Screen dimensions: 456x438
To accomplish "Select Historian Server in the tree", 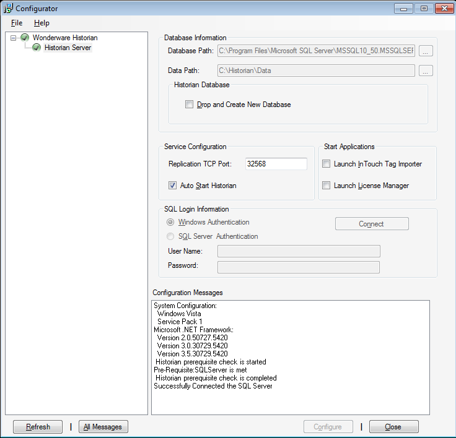I will coord(68,48).
